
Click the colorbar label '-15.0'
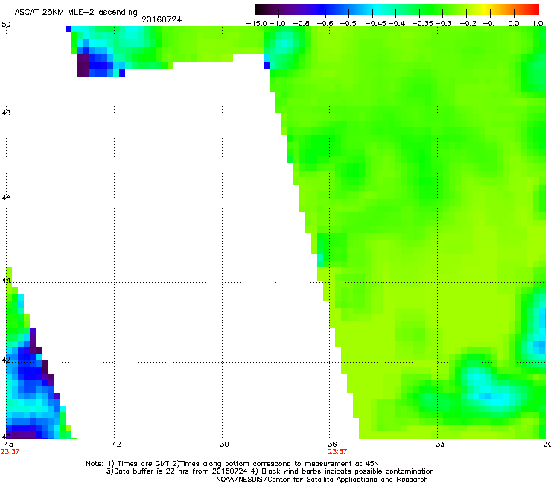tap(257, 24)
